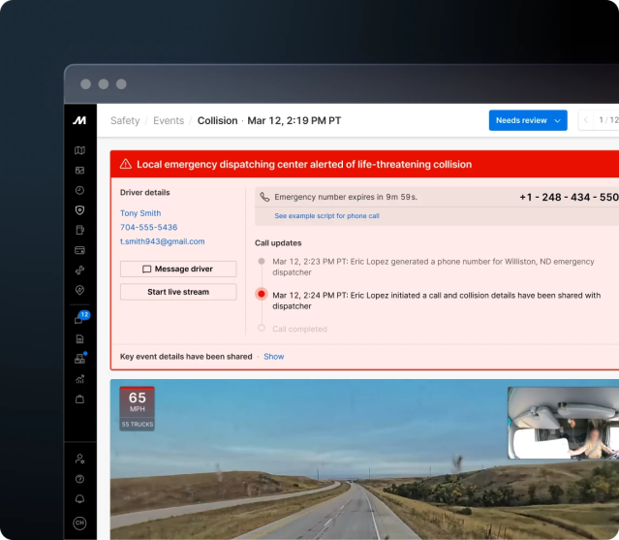Select the red active call update marker

tap(261, 295)
